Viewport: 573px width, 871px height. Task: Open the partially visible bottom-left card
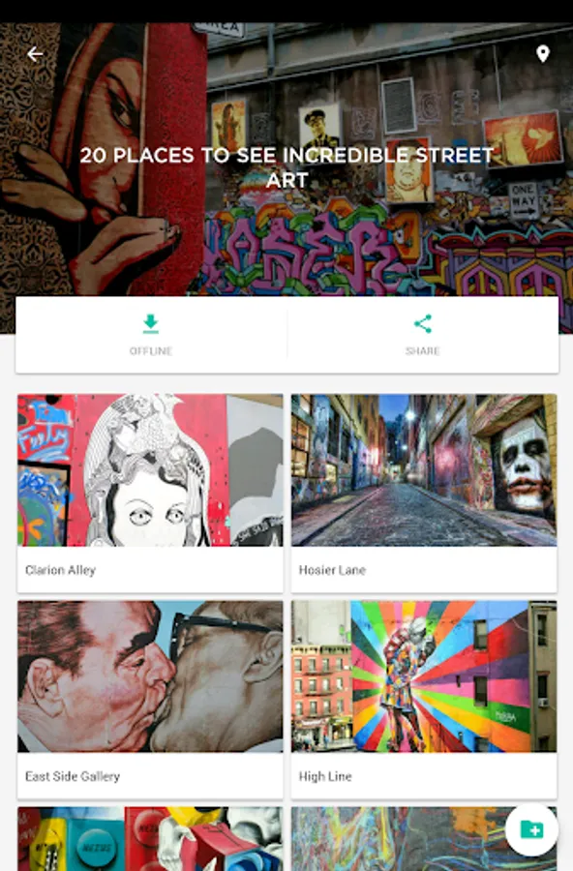(x=150, y=839)
